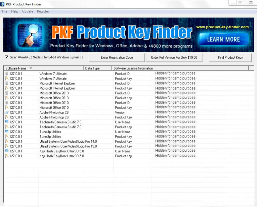Click key icon of Office 2010 Product Key row
The image size is (257, 207).
point(6,107)
